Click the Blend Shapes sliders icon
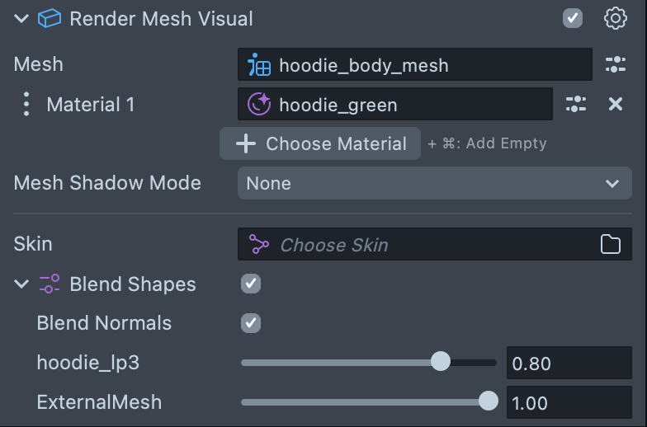The height and width of the screenshot is (427, 647). [50, 284]
